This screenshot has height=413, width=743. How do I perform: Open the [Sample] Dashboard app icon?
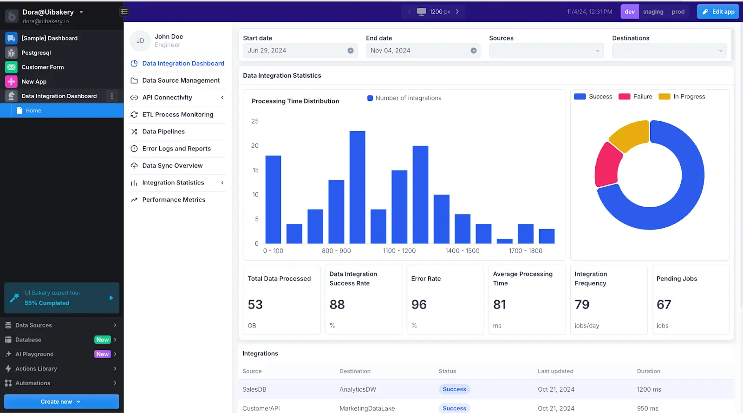(x=11, y=38)
